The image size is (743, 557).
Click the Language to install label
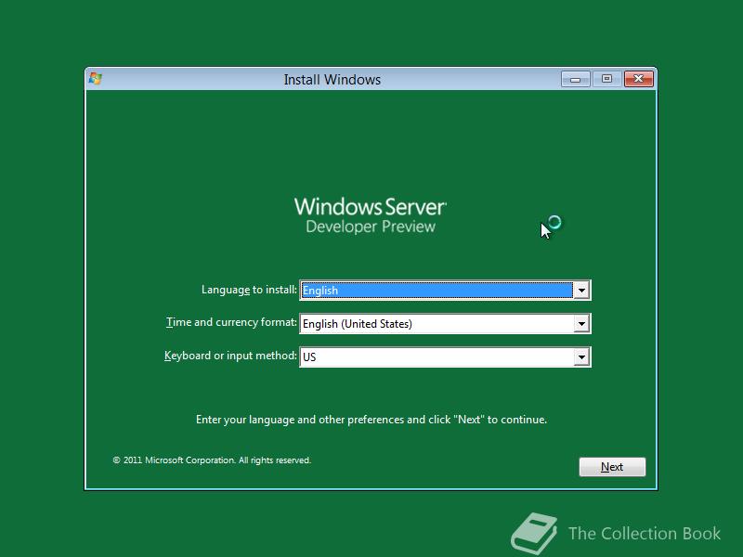pos(249,290)
